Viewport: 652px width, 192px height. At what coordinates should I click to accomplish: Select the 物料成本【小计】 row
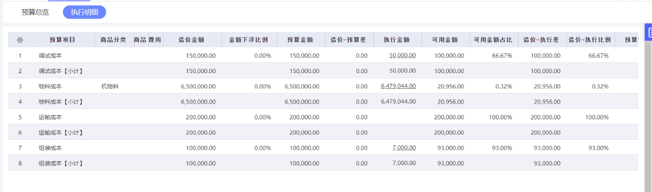(x=323, y=102)
